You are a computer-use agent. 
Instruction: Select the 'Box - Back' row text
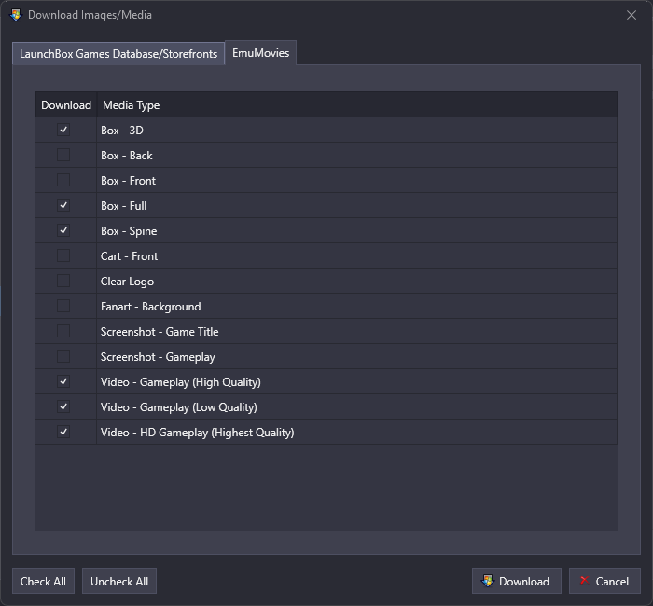coord(127,156)
